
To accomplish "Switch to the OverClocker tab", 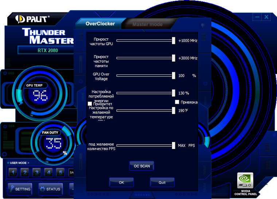I will coord(100,24).
